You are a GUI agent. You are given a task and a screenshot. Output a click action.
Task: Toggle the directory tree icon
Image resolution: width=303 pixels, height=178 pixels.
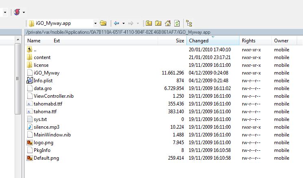tap(189, 23)
